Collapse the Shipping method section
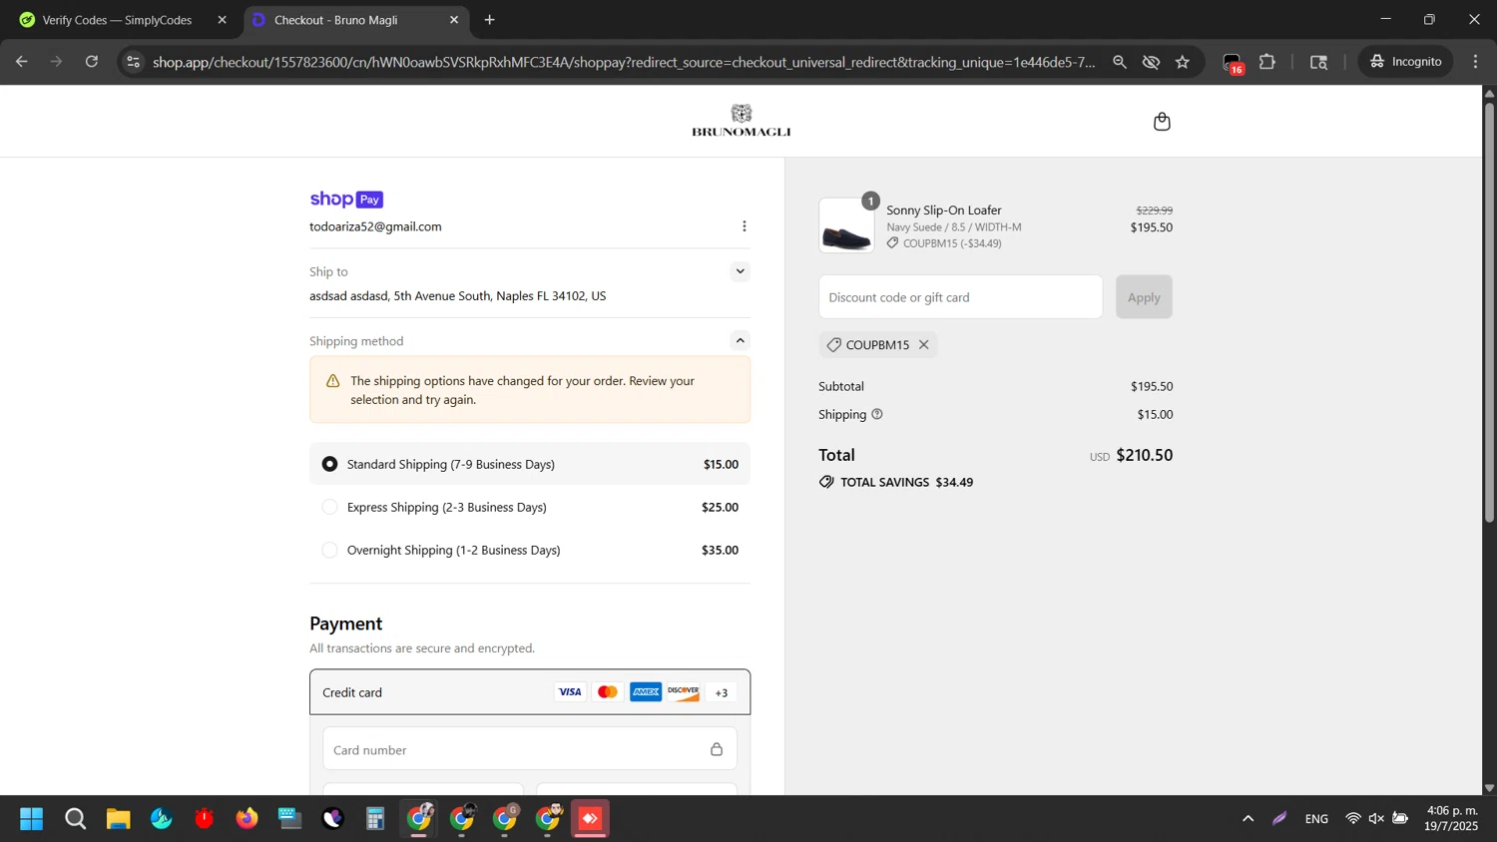 point(740,340)
